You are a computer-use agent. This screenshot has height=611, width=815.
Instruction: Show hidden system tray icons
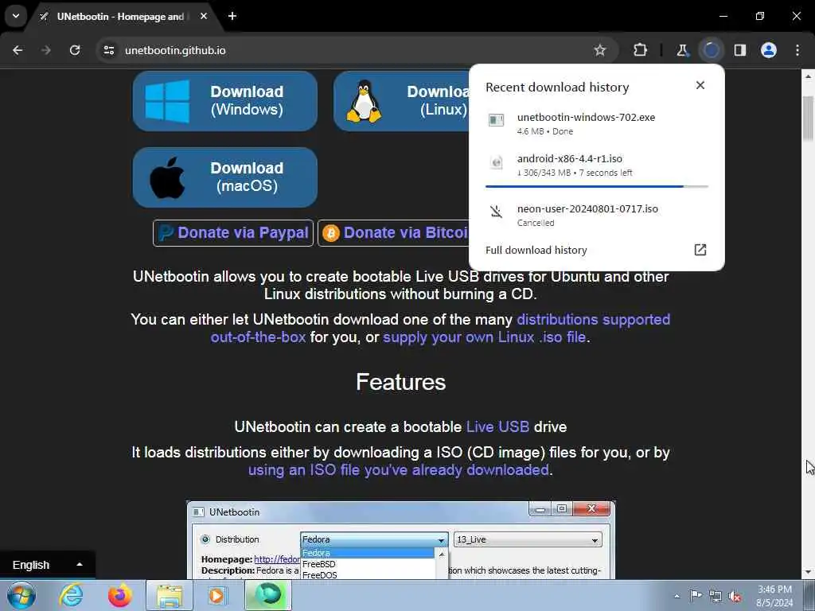tap(677, 596)
